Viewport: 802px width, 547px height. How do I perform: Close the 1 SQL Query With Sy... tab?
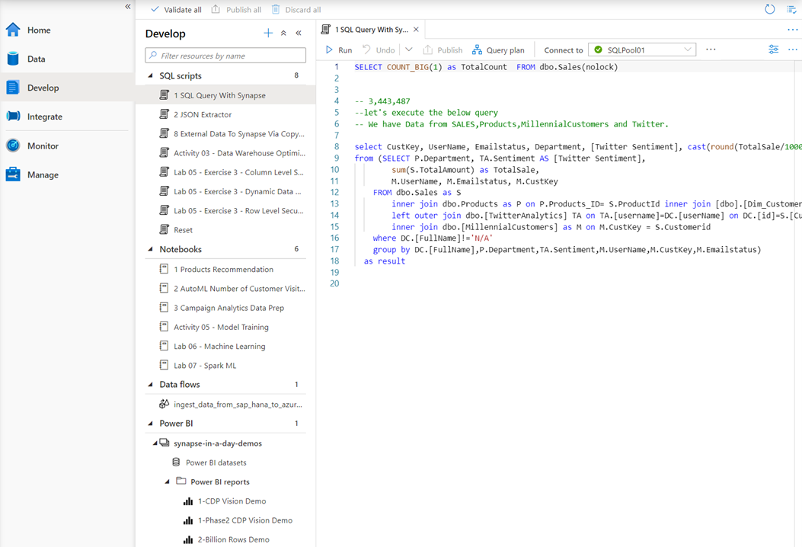416,30
